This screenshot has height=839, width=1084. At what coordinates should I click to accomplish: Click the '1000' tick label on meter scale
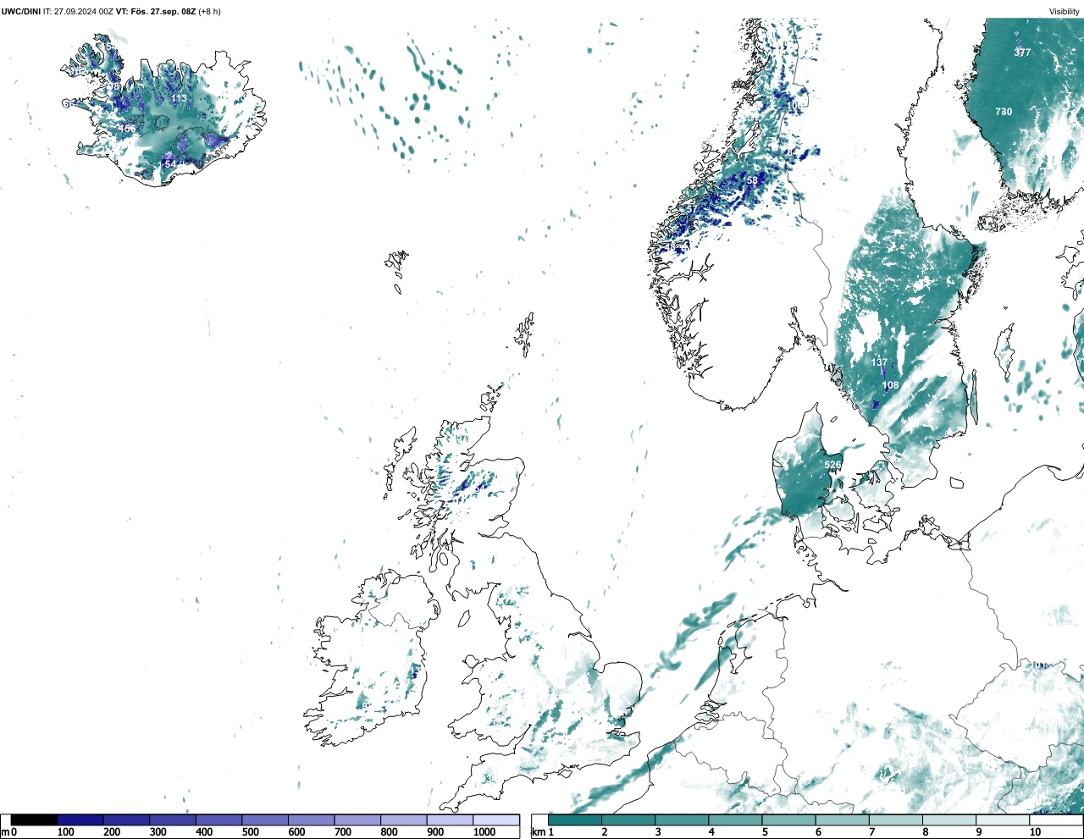click(x=484, y=832)
